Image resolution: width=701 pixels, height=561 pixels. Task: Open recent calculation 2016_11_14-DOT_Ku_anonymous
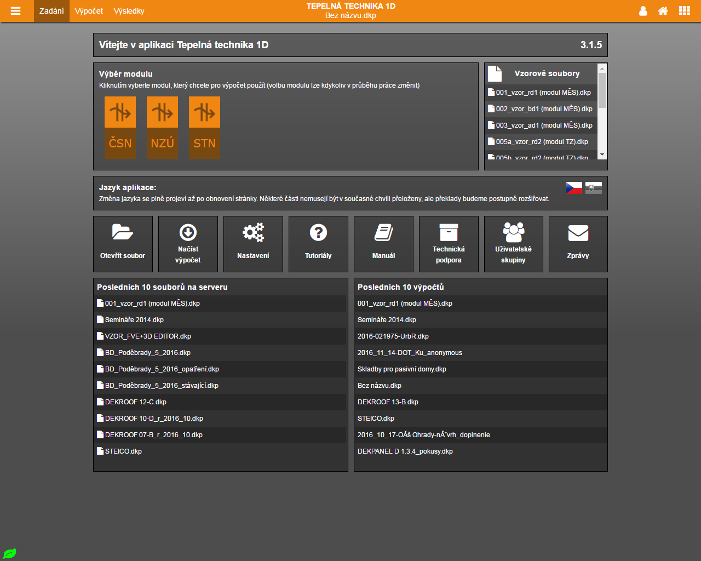click(x=481, y=353)
